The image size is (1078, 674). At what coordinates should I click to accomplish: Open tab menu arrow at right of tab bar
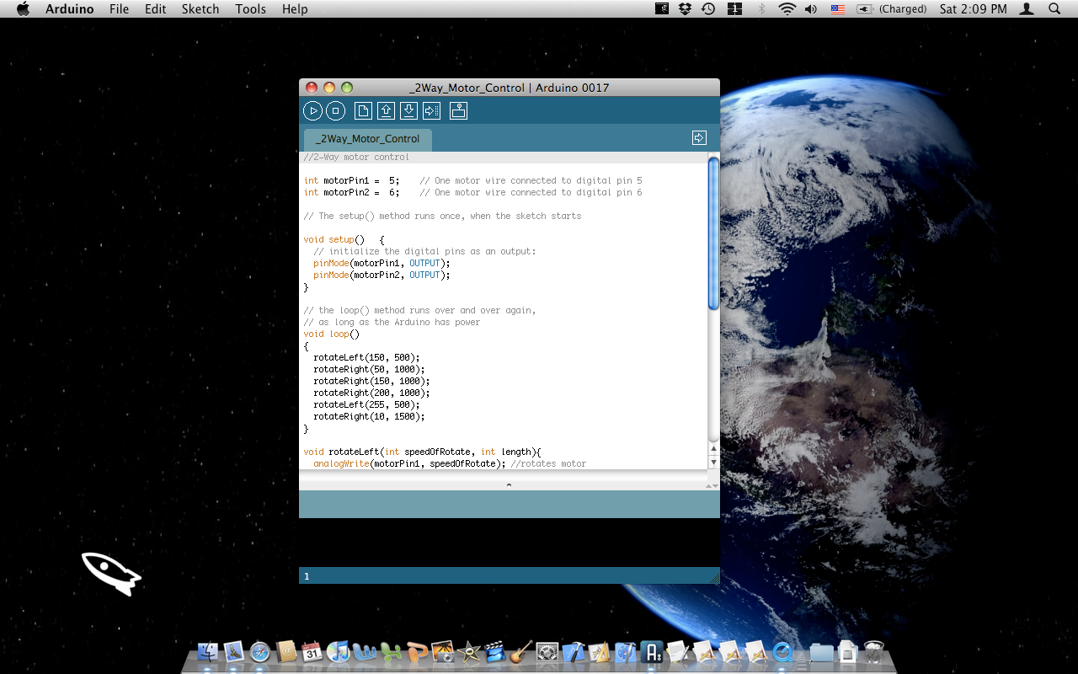699,137
